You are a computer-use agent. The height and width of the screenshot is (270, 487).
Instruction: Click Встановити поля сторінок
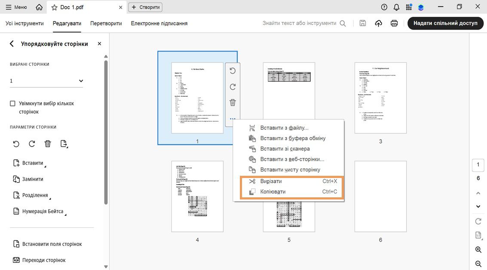pos(48,244)
